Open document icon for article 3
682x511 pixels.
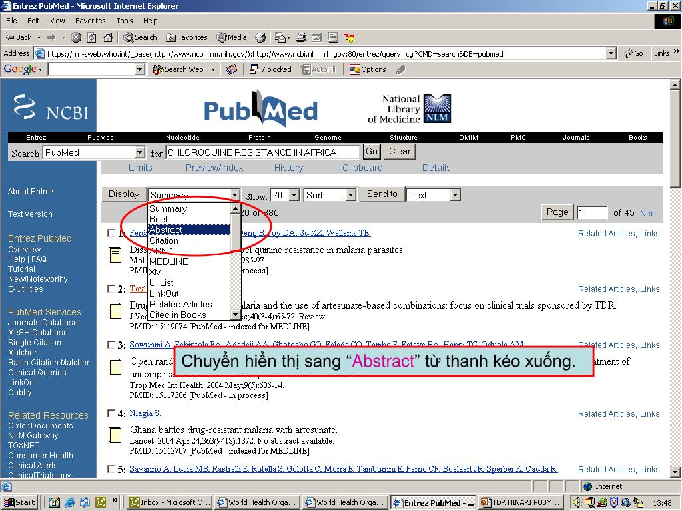[115, 367]
